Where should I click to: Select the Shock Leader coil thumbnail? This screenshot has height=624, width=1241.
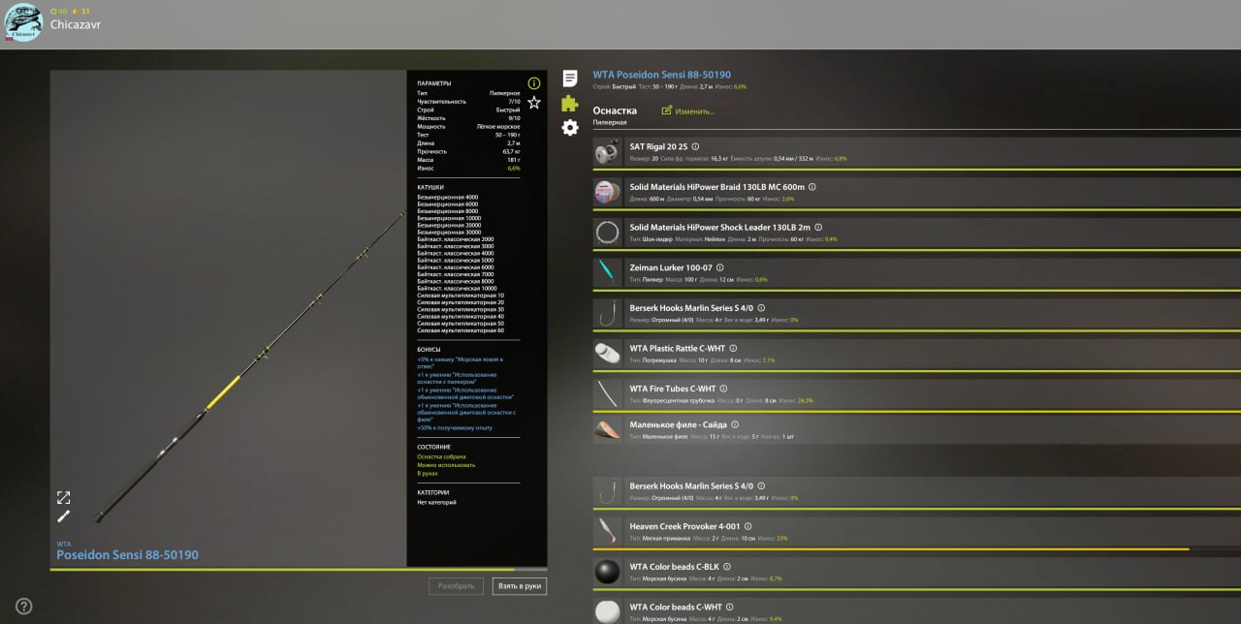coord(608,233)
